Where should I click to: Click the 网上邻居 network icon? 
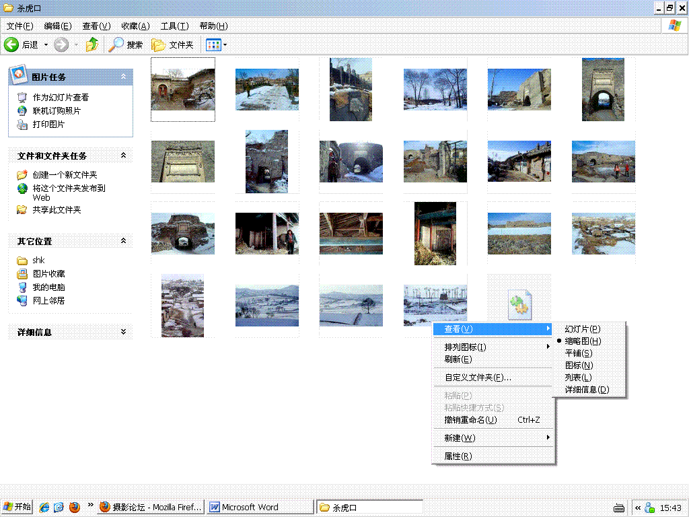coord(22,301)
